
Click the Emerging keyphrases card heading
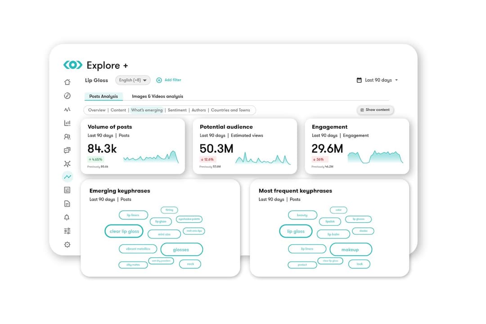tap(120, 191)
